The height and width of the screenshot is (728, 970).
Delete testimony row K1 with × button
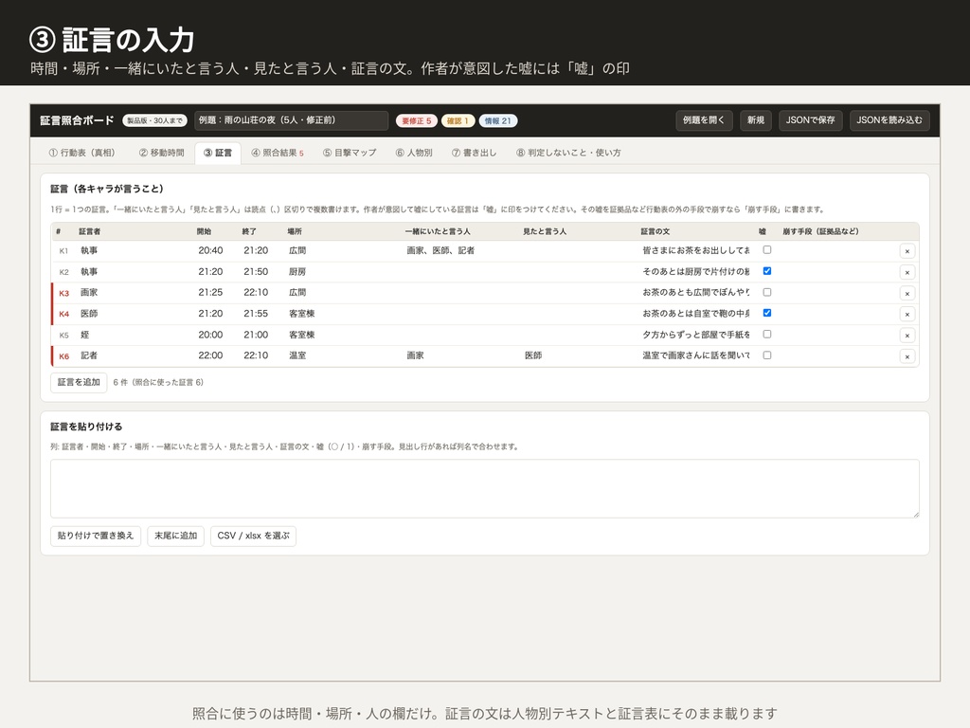(x=907, y=250)
